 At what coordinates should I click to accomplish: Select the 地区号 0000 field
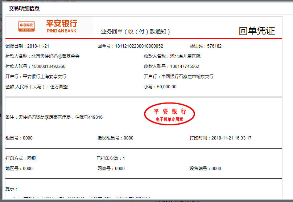[19, 169]
